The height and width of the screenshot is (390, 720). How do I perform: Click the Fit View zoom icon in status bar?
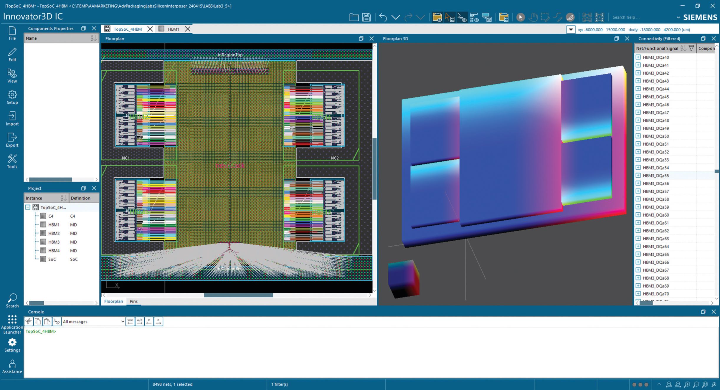[705, 385]
